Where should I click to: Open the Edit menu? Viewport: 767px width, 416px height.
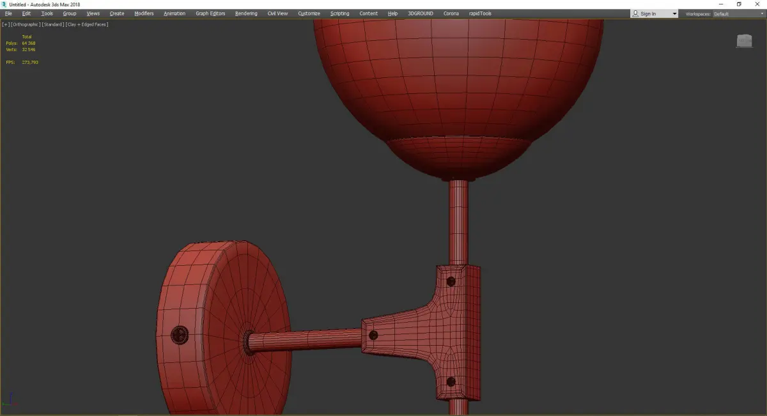coord(26,13)
